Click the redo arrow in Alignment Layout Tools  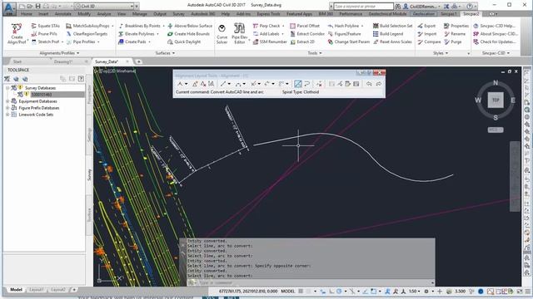(x=379, y=84)
